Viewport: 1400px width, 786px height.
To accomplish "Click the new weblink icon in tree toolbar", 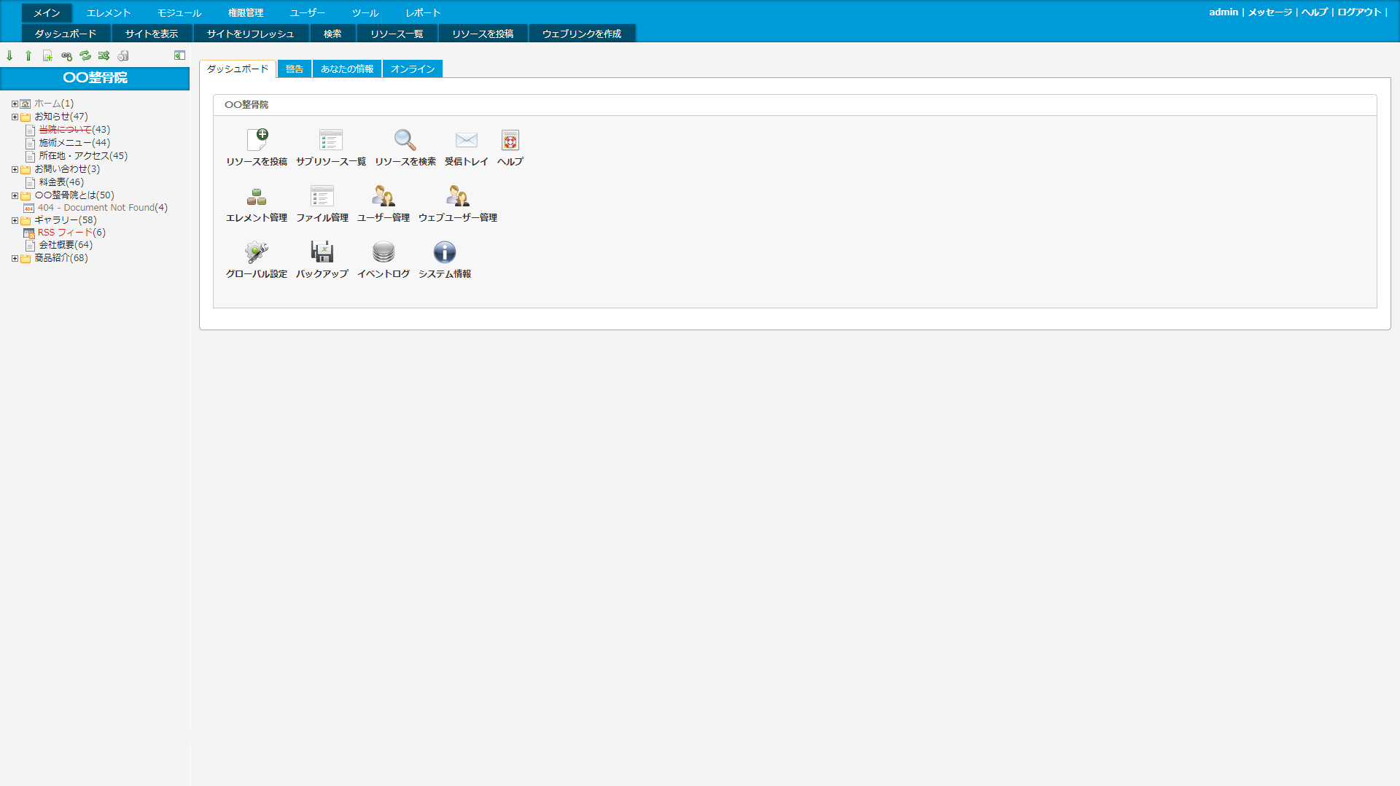I will [66, 55].
